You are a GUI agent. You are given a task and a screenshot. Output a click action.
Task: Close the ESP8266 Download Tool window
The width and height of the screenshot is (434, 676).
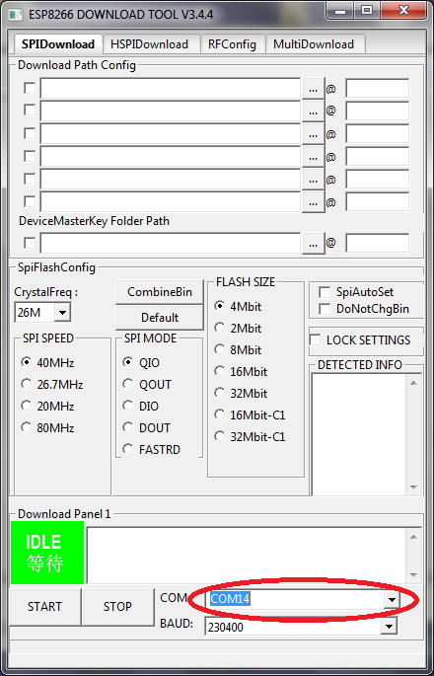pyautogui.click(x=403, y=11)
